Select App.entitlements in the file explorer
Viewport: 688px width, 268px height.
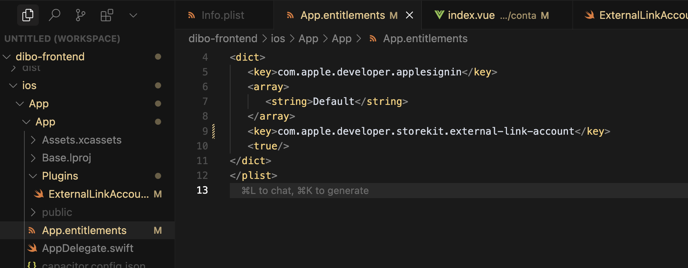coord(84,230)
